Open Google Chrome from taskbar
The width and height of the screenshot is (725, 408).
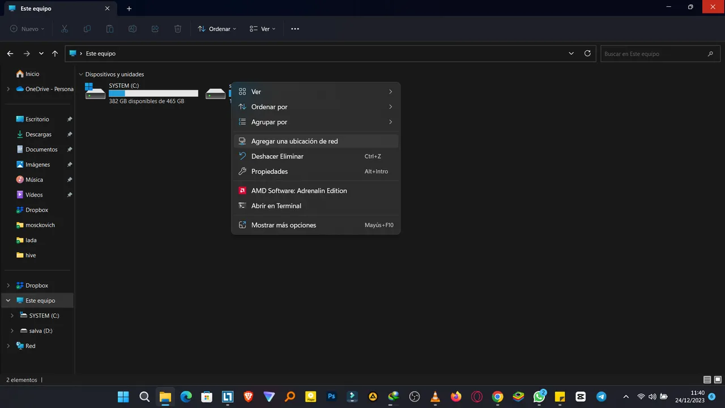pos(497,397)
